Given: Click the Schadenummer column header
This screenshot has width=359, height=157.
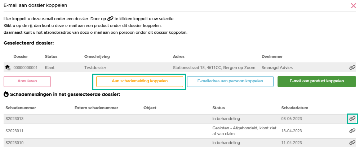Looking at the screenshot, I should (x=21, y=108).
